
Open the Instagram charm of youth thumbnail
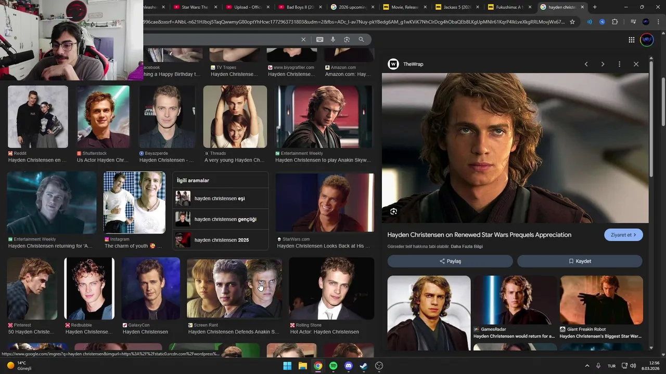[134, 203]
